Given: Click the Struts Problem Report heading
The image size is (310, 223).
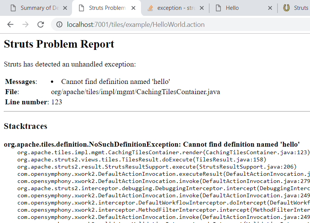Looking at the screenshot, I should [59, 44].
